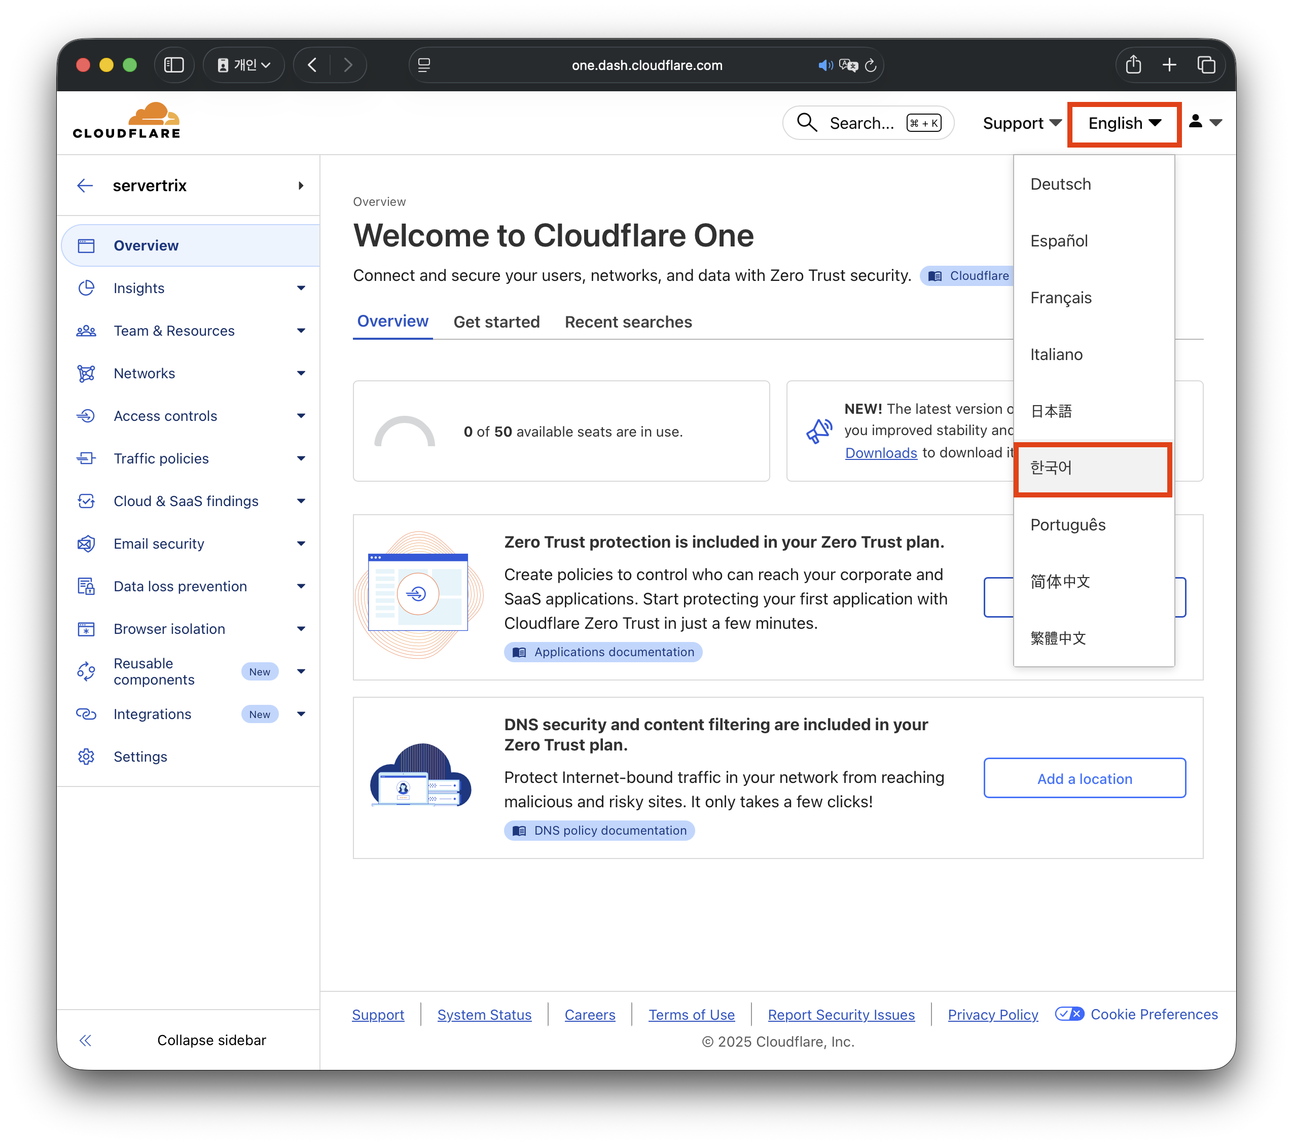1293x1145 pixels.
Task: Click the Safari reload page icon
Action: point(871,65)
